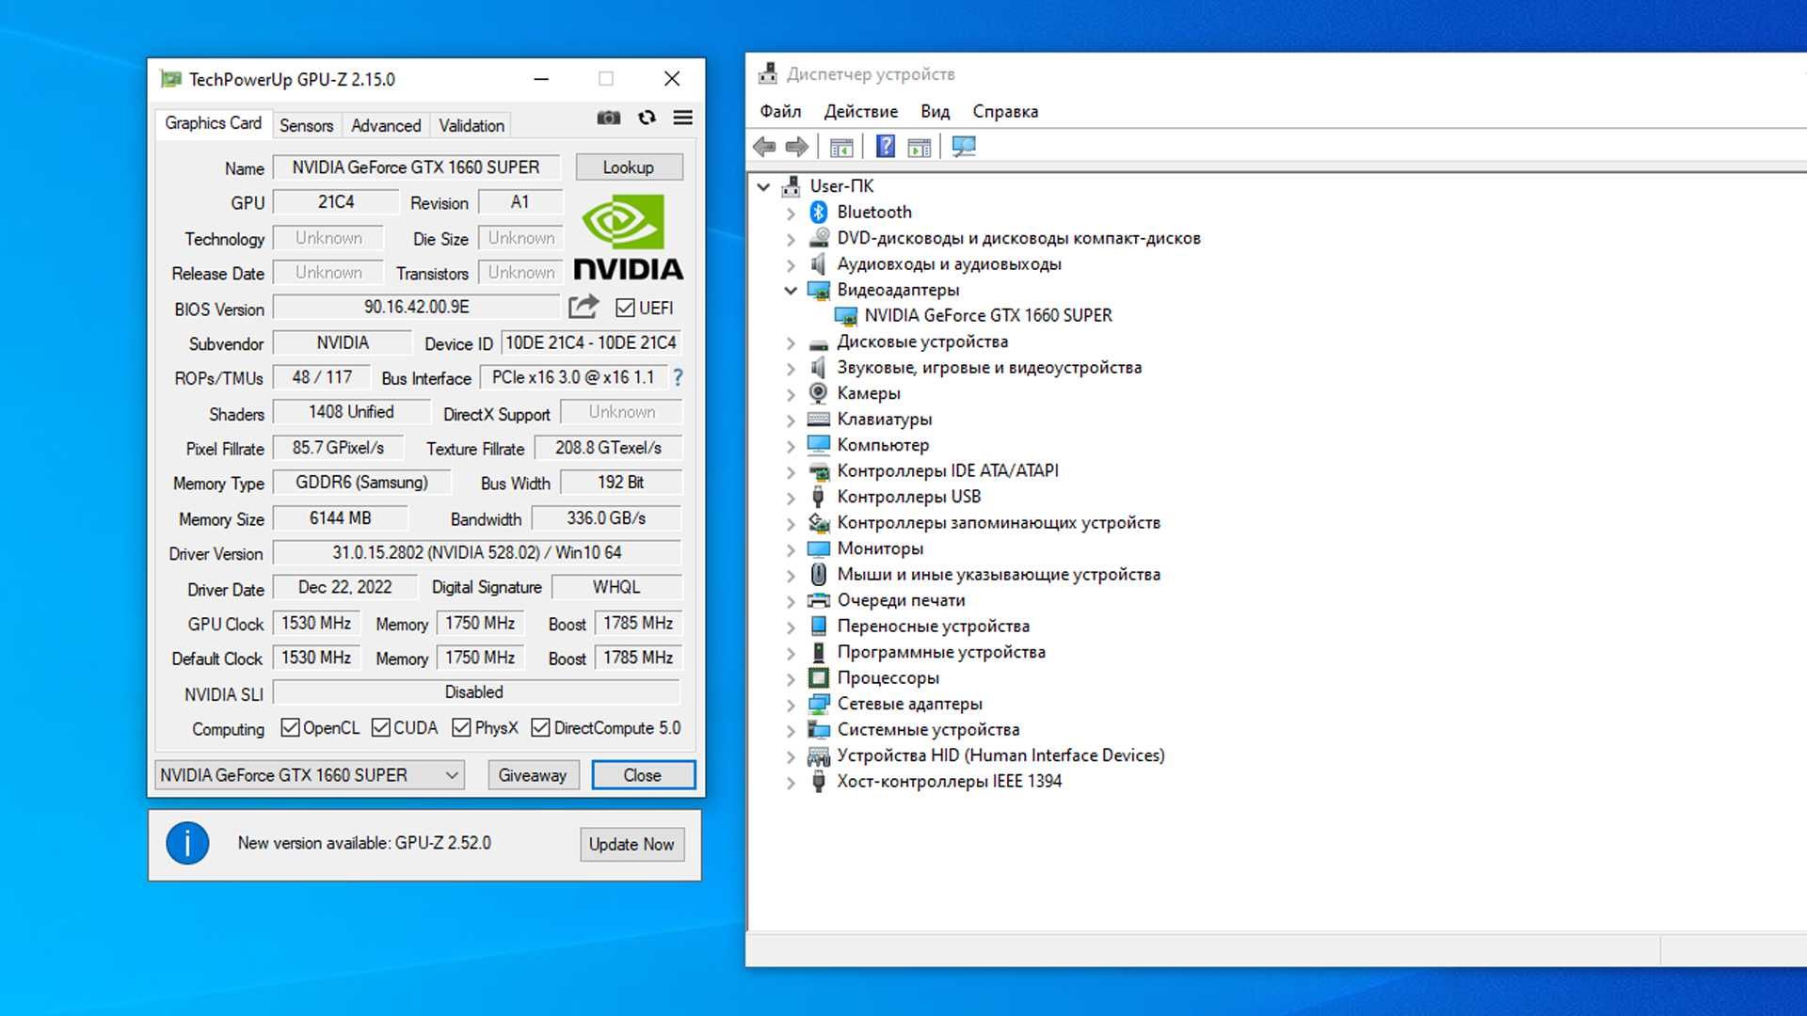Click the Мониторы monitor icon
This screenshot has height=1016, width=1807.
point(819,548)
